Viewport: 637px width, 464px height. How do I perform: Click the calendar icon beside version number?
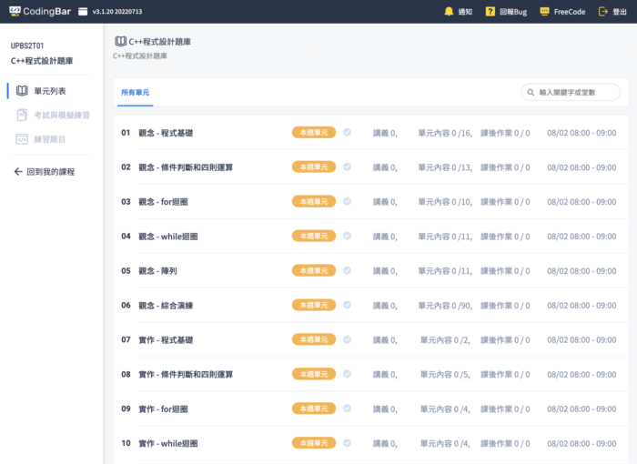[x=84, y=12]
